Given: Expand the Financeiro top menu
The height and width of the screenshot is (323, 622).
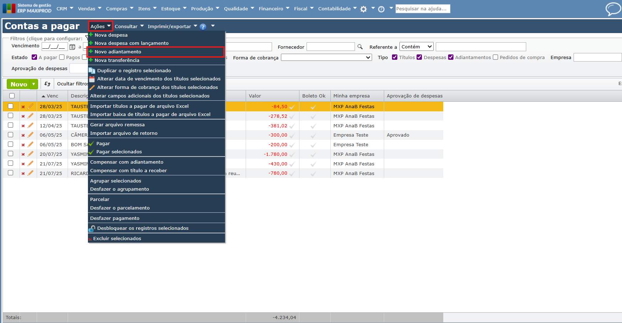Looking at the screenshot, I should pyautogui.click(x=274, y=9).
